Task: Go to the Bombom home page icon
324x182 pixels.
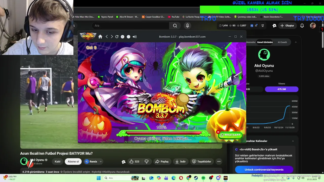Action: (x=100, y=37)
